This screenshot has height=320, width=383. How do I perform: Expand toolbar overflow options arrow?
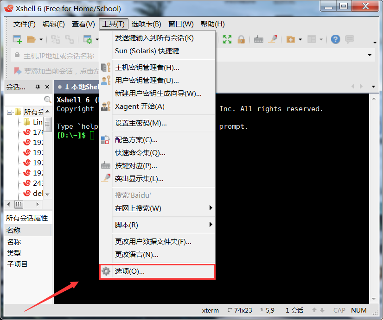click(375, 43)
